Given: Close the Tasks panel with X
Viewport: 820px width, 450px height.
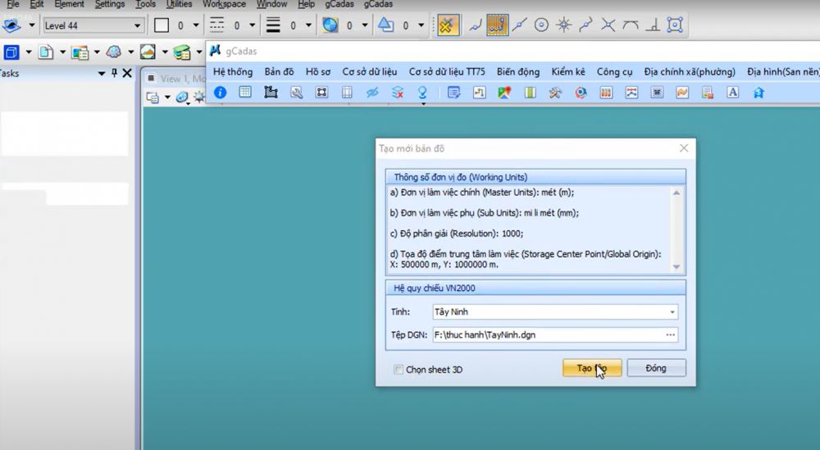Looking at the screenshot, I should pos(127,73).
